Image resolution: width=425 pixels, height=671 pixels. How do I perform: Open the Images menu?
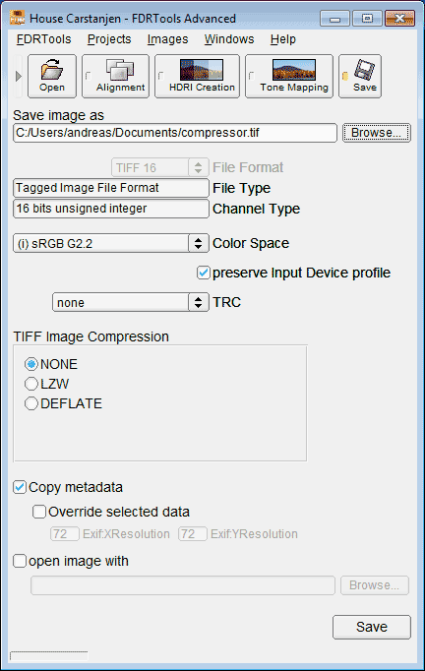pos(168,39)
